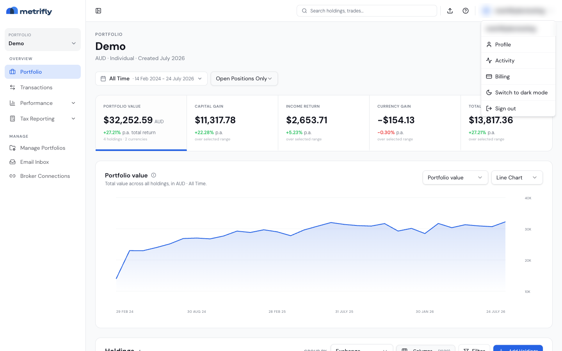This screenshot has width=562, height=351.
Task: Click the '-0.30%' currency gain percentage
Action: coord(386,133)
